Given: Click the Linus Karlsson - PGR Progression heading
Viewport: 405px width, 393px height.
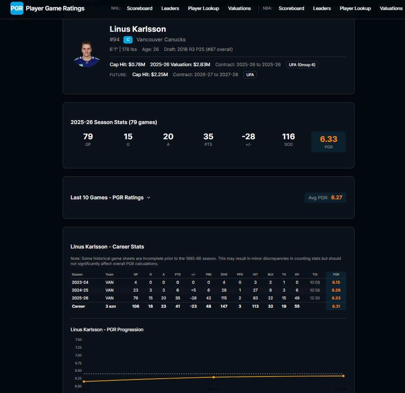Looking at the screenshot, I should pyautogui.click(x=107, y=329).
